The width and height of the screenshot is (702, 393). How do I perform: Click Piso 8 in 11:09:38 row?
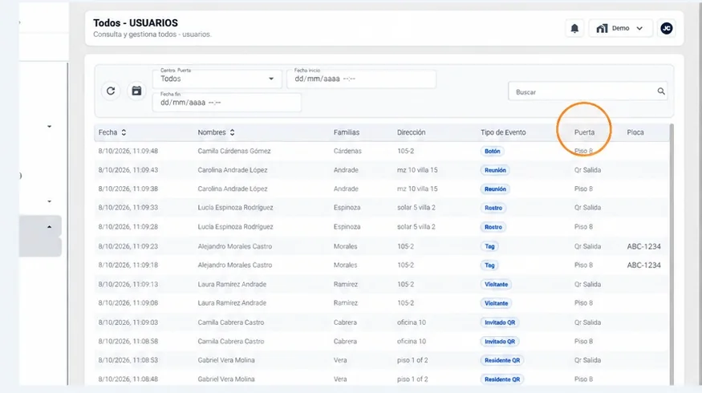(583, 189)
